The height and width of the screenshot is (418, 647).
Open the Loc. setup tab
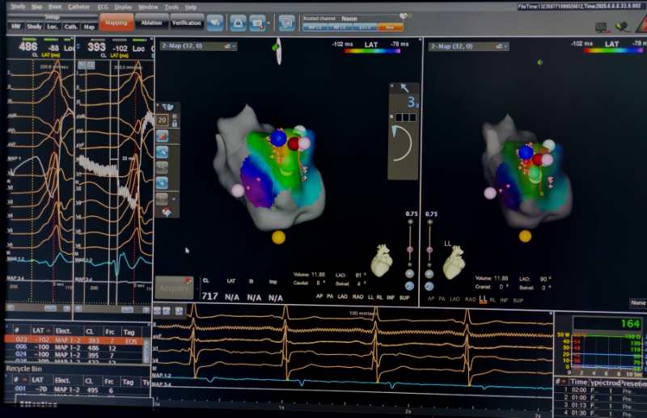[x=52, y=27]
